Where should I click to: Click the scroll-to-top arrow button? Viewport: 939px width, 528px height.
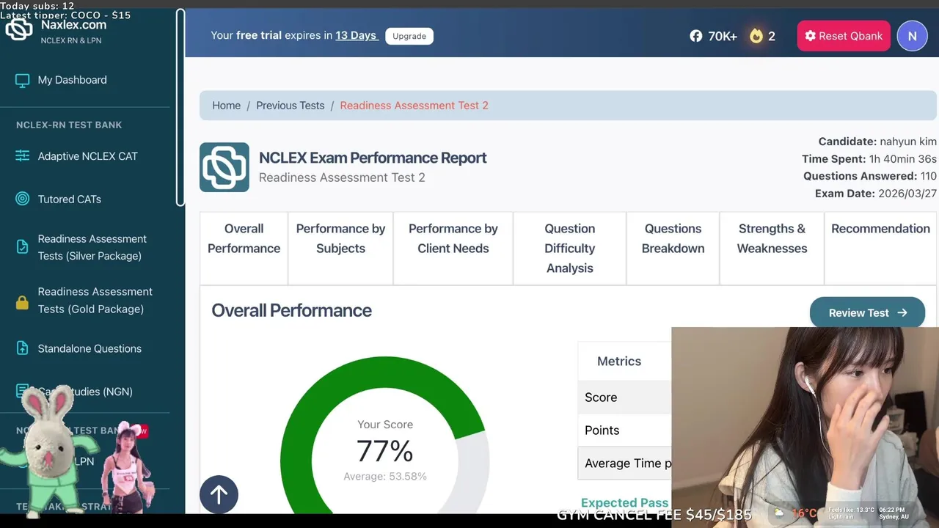(x=219, y=495)
